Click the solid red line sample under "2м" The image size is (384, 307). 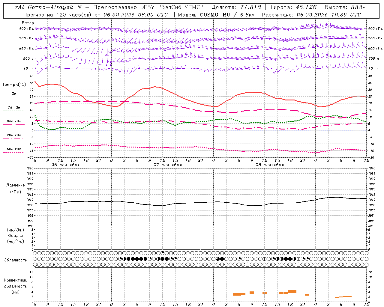pyautogui.click(x=14, y=97)
